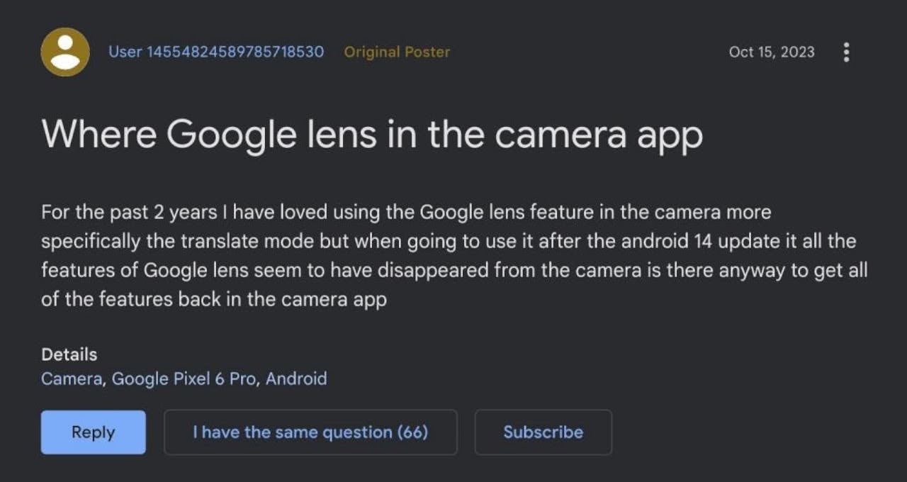Click the thread title about Google lens
Viewport: 907px width, 482px height.
click(372, 135)
